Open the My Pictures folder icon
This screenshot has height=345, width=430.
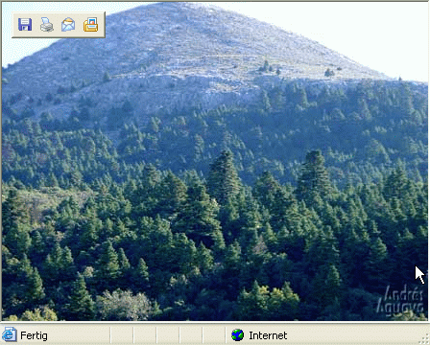click(90, 25)
